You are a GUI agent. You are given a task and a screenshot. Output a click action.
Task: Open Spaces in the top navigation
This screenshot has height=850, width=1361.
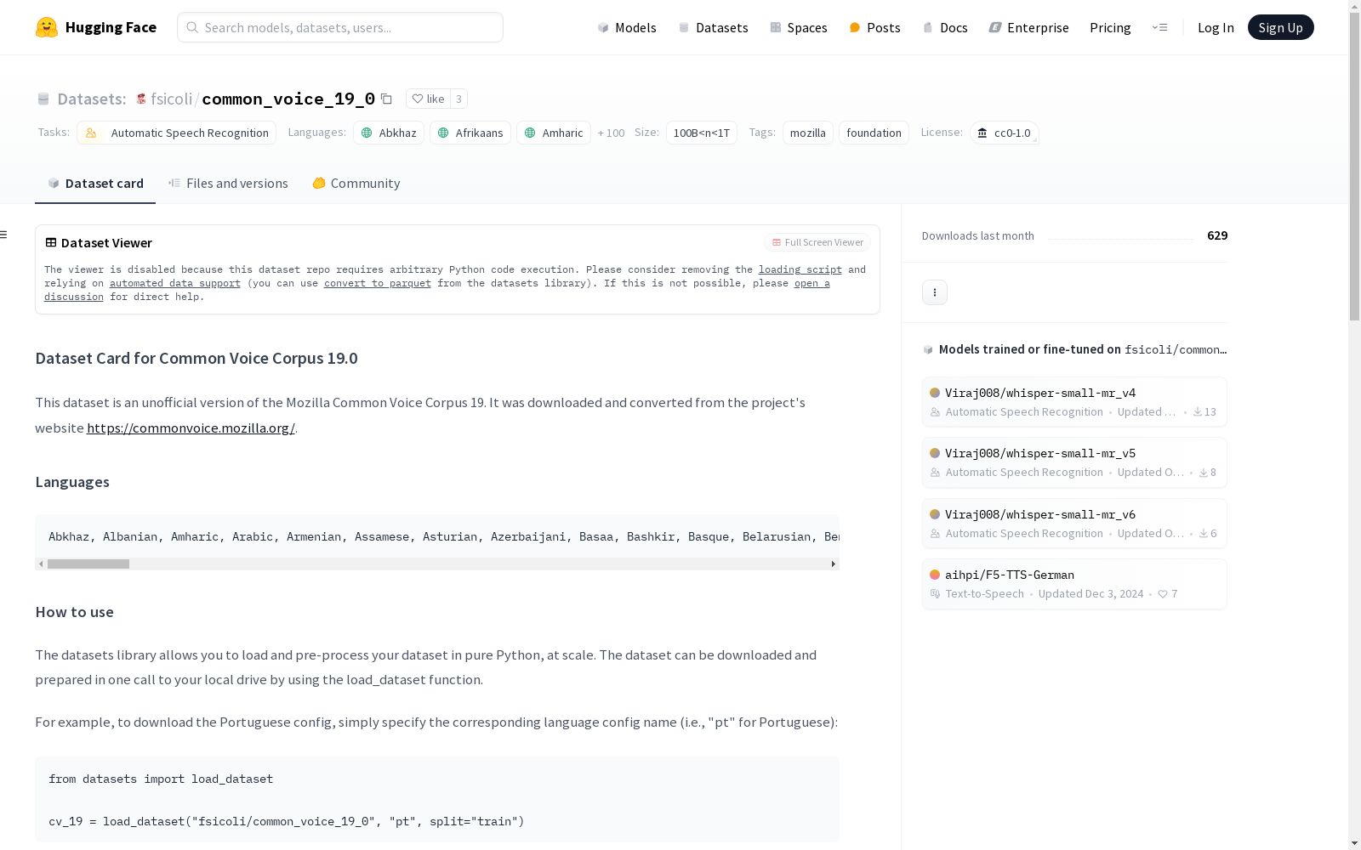799,27
